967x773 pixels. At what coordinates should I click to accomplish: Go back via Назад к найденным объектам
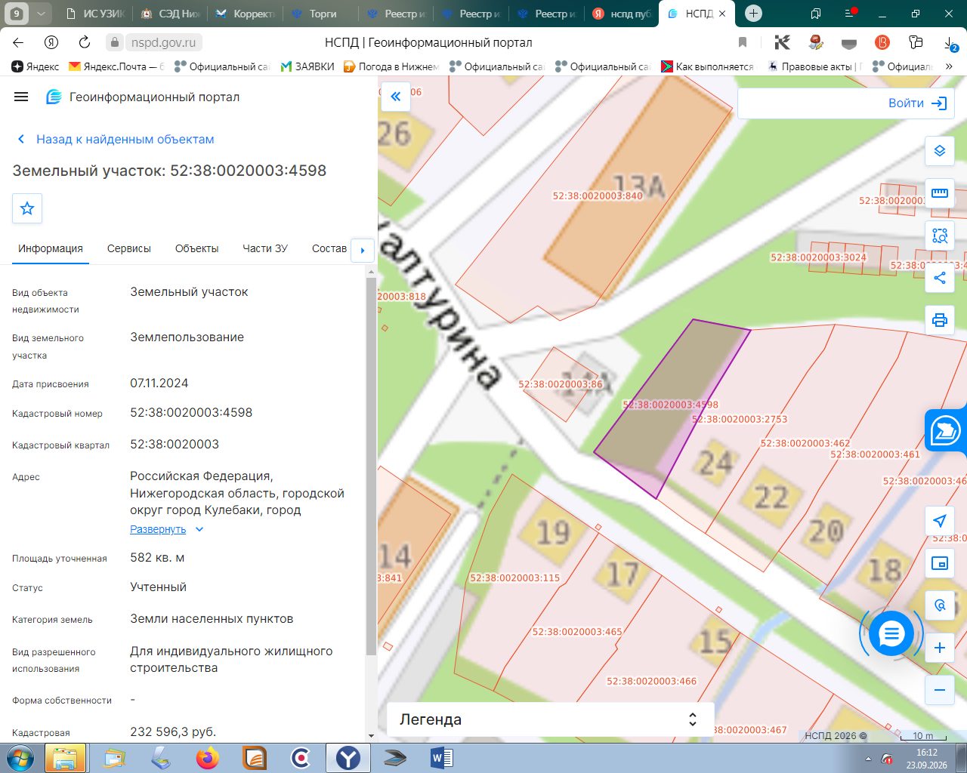coord(116,139)
